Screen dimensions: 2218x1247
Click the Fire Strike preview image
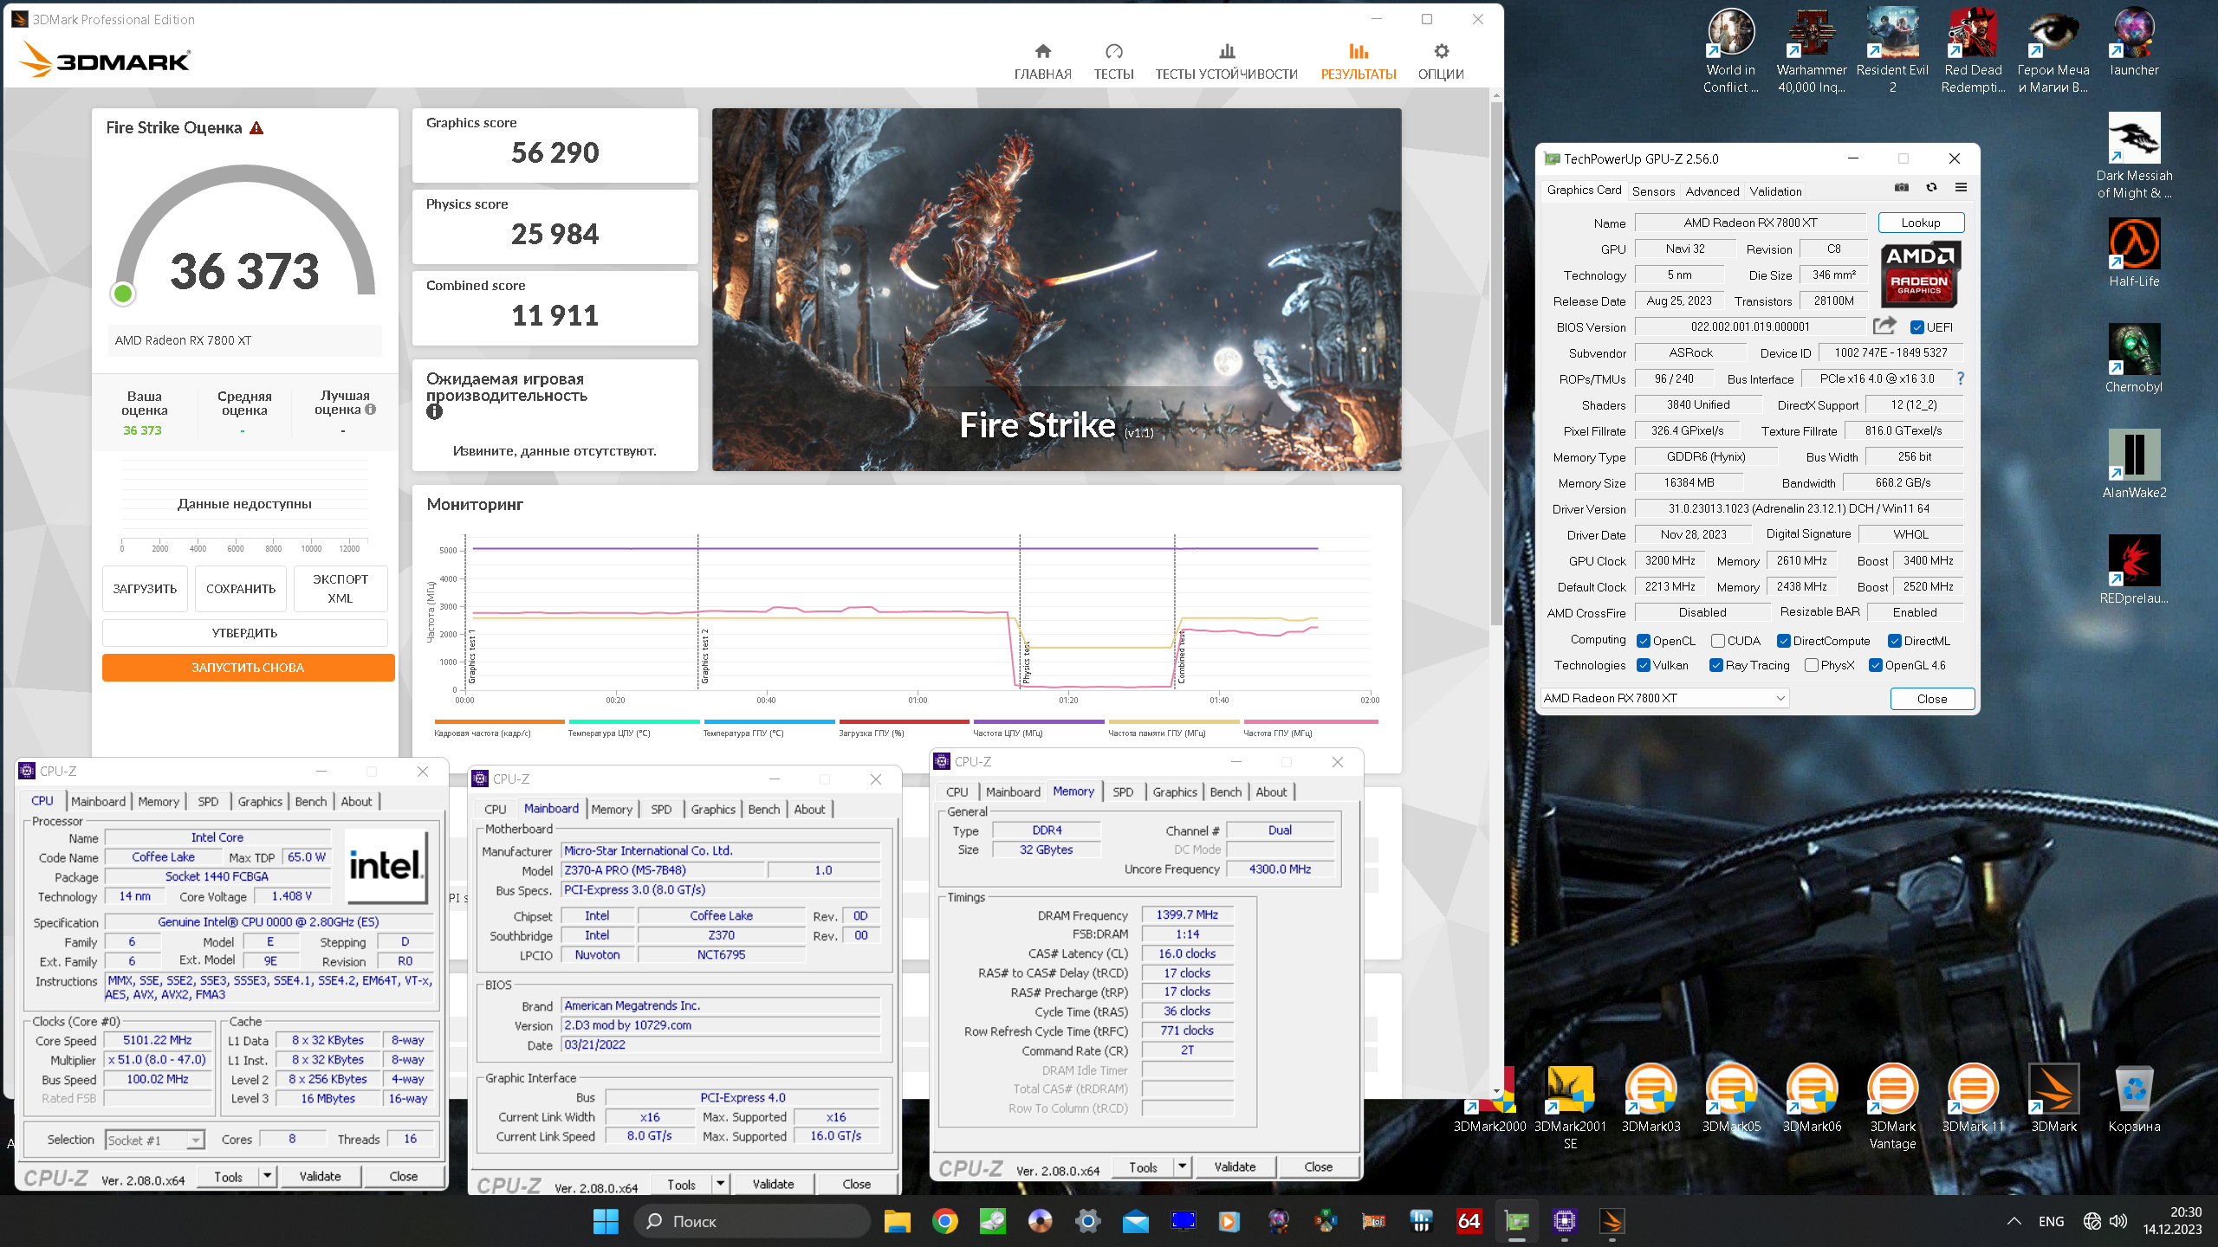click(x=1056, y=289)
